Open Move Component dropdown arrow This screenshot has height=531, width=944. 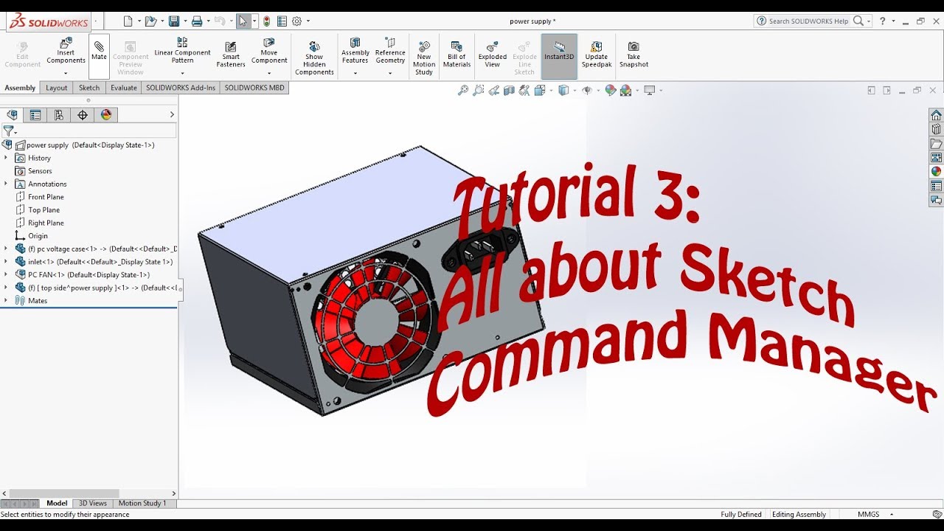(269, 73)
